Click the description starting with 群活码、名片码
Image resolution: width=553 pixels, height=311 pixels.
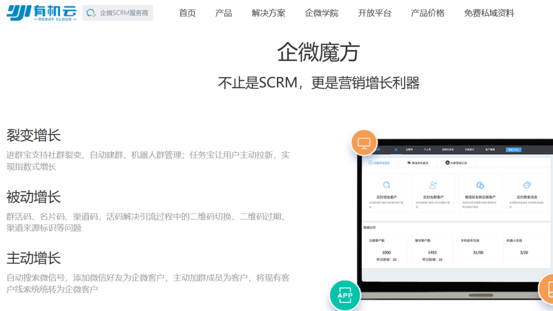tap(145, 222)
